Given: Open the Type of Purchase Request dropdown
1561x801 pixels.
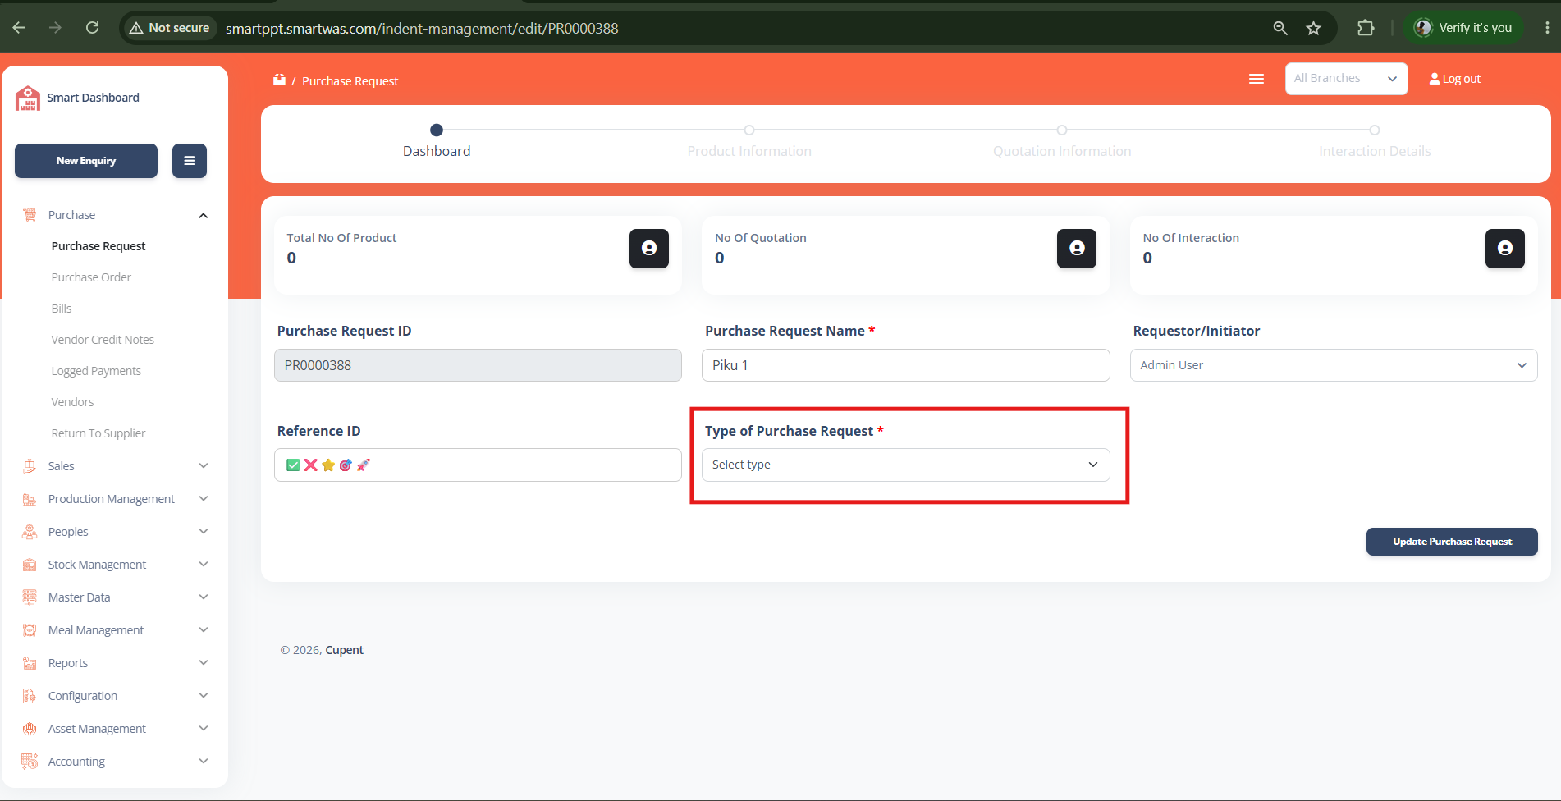Looking at the screenshot, I should click(x=905, y=465).
